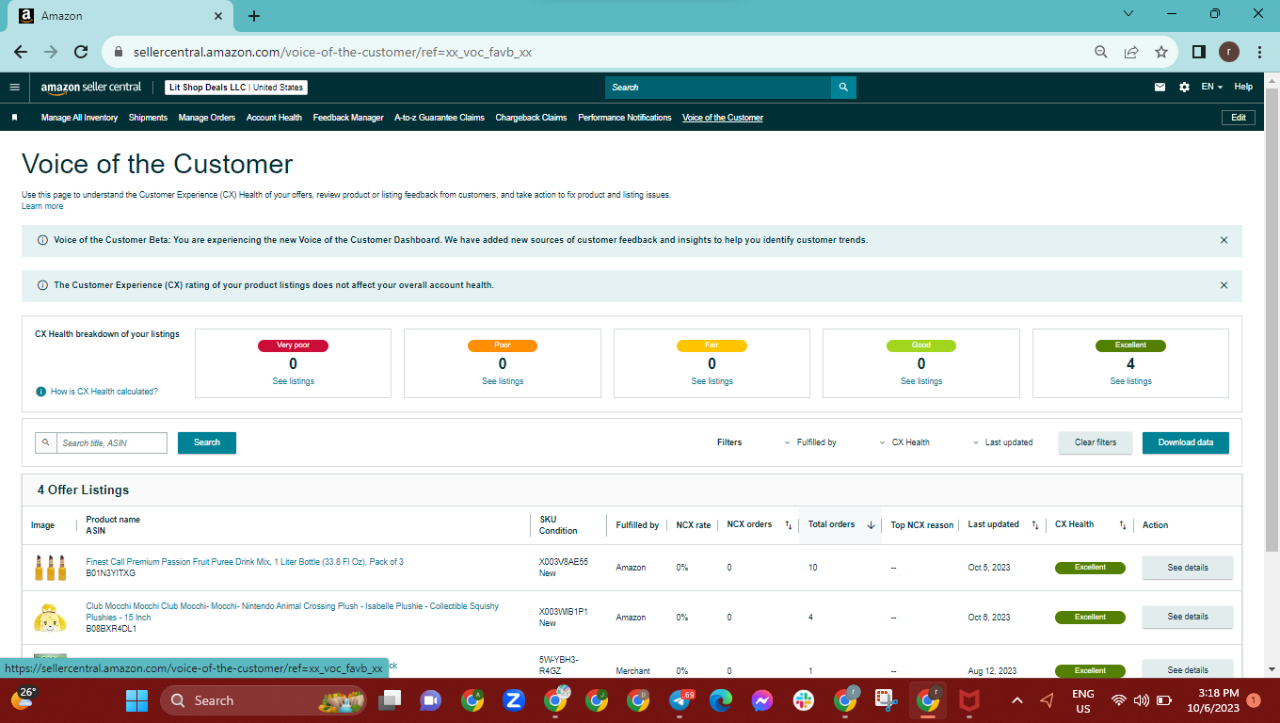Image resolution: width=1280 pixels, height=723 pixels.
Task: Click the magnifier button in header search
Action: coord(843,88)
